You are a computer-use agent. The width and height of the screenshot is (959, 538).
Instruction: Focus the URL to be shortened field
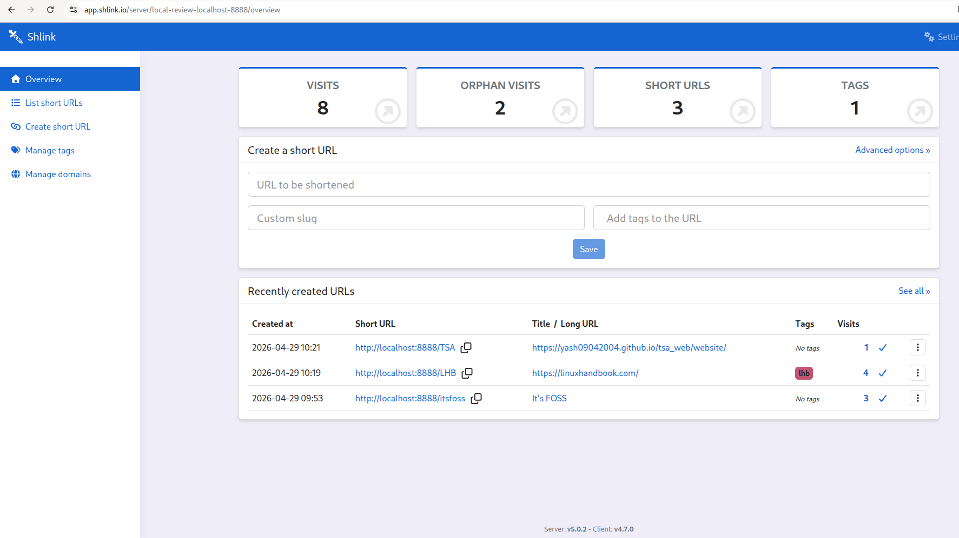[588, 184]
